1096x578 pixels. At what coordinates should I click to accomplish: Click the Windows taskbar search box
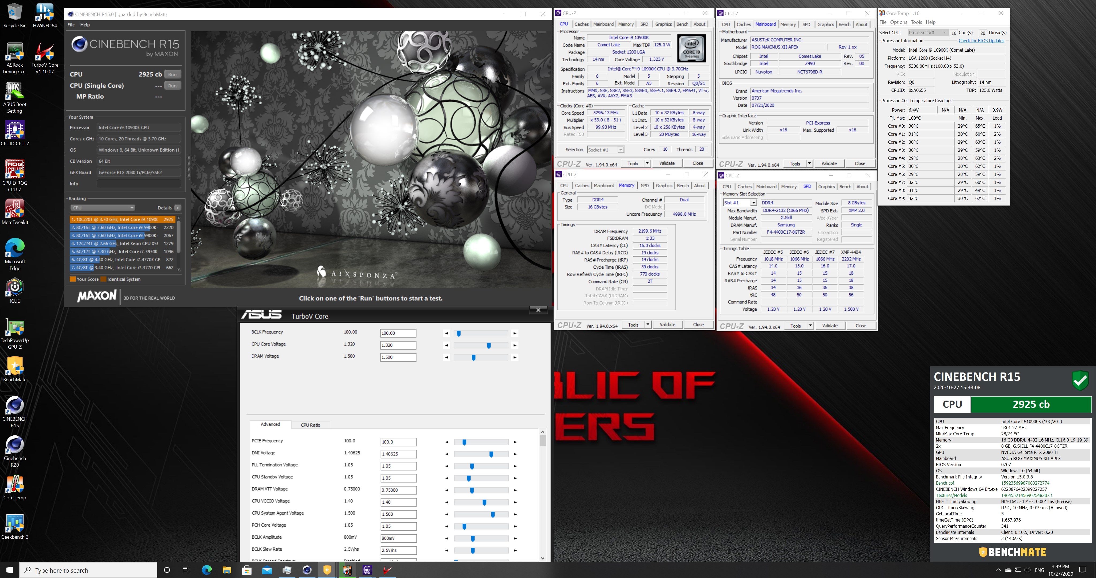[88, 570]
